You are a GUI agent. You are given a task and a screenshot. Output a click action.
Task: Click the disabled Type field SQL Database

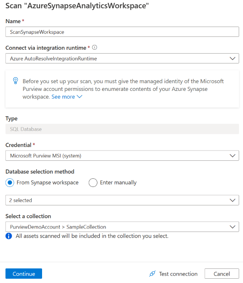pos(122,129)
